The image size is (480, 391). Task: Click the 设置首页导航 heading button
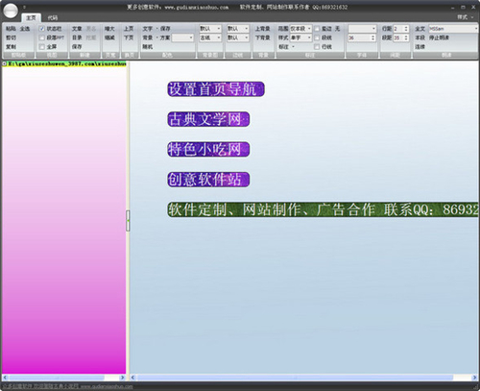click(x=216, y=89)
